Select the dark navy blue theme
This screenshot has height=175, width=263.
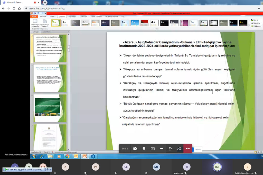point(105,23)
